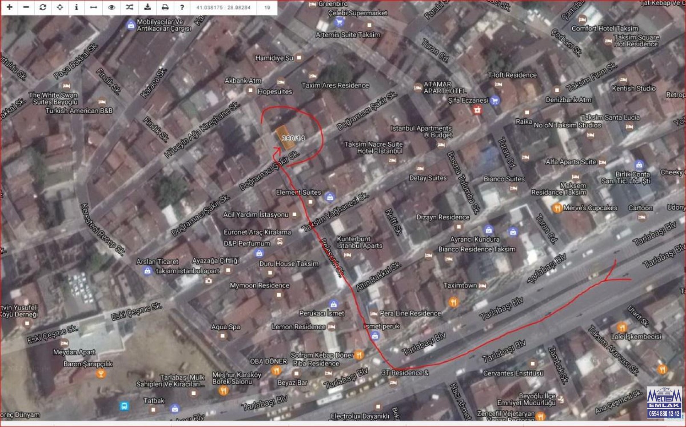686x427 pixels.
Task: Click the download icon in toolbar
Action: pyautogui.click(x=147, y=7)
